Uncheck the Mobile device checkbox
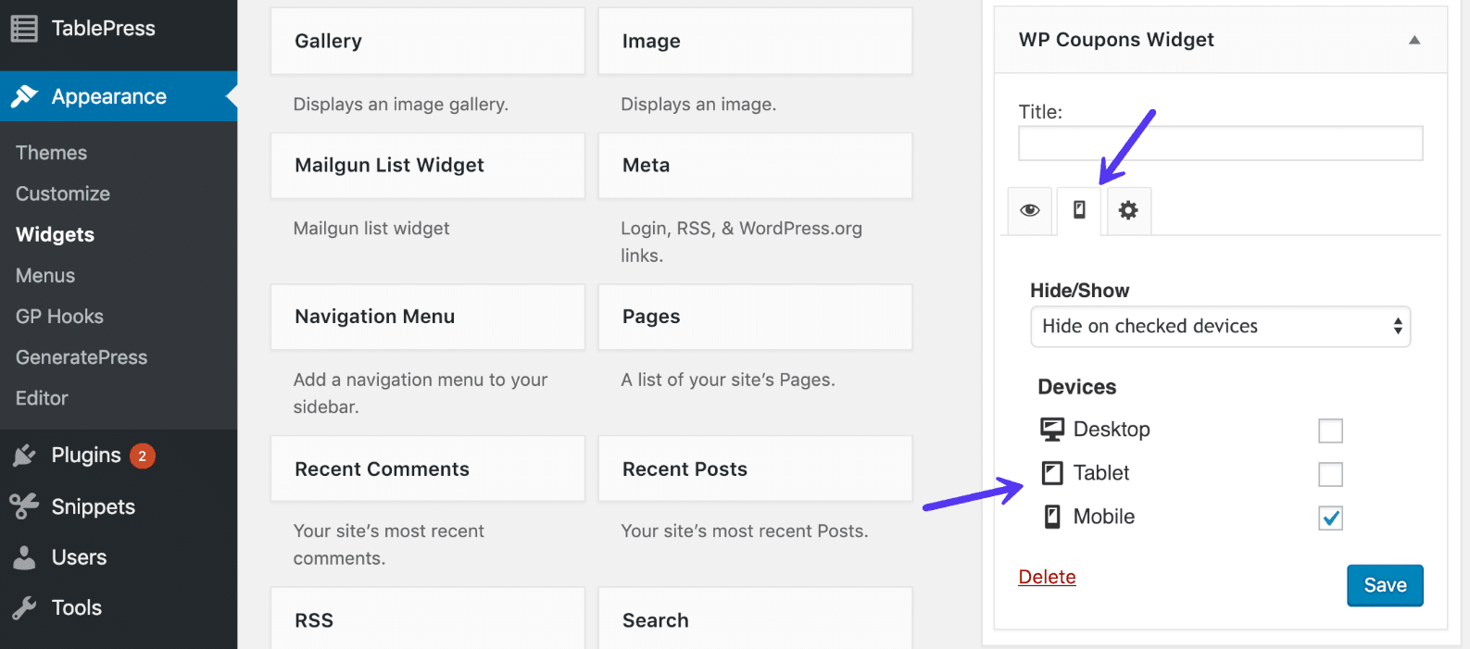The height and width of the screenshot is (649, 1470). click(x=1330, y=518)
